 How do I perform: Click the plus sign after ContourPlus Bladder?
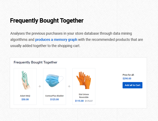69,87
